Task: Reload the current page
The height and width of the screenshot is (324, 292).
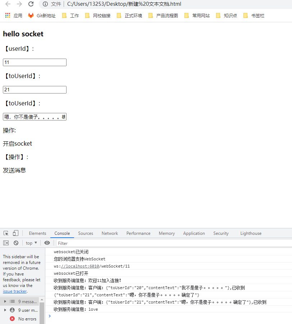Action: (31, 5)
